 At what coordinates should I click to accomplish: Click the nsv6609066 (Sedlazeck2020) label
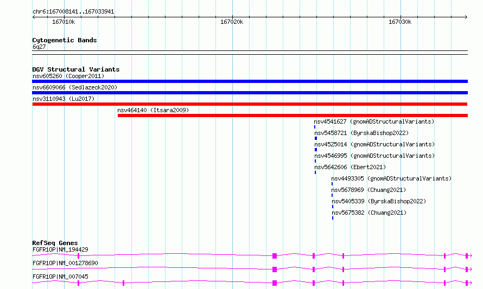pyautogui.click(x=75, y=87)
